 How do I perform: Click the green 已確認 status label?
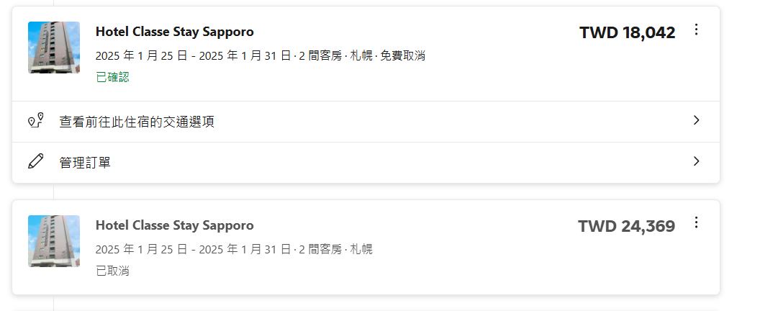coord(112,77)
